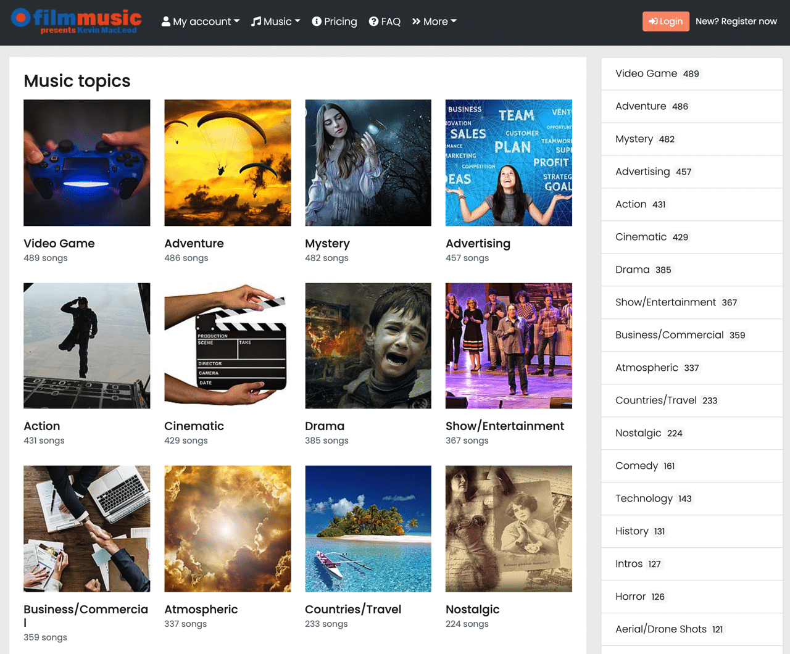
Task: Click the Cinematic title under the thumbnail
Action: 194,426
